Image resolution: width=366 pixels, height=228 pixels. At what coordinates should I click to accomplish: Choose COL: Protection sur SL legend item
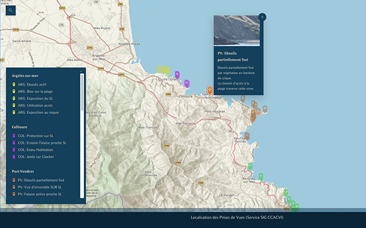pos(32,136)
